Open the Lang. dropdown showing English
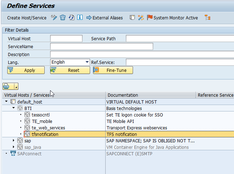The image size is (234, 174). point(87,62)
